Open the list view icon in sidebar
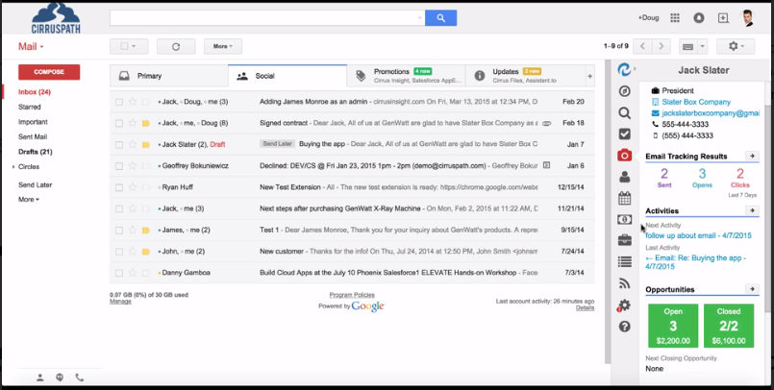 [x=624, y=262]
